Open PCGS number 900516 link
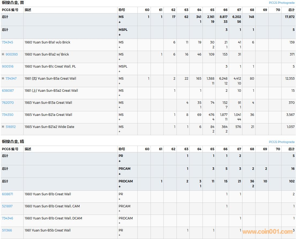 tap(8, 66)
